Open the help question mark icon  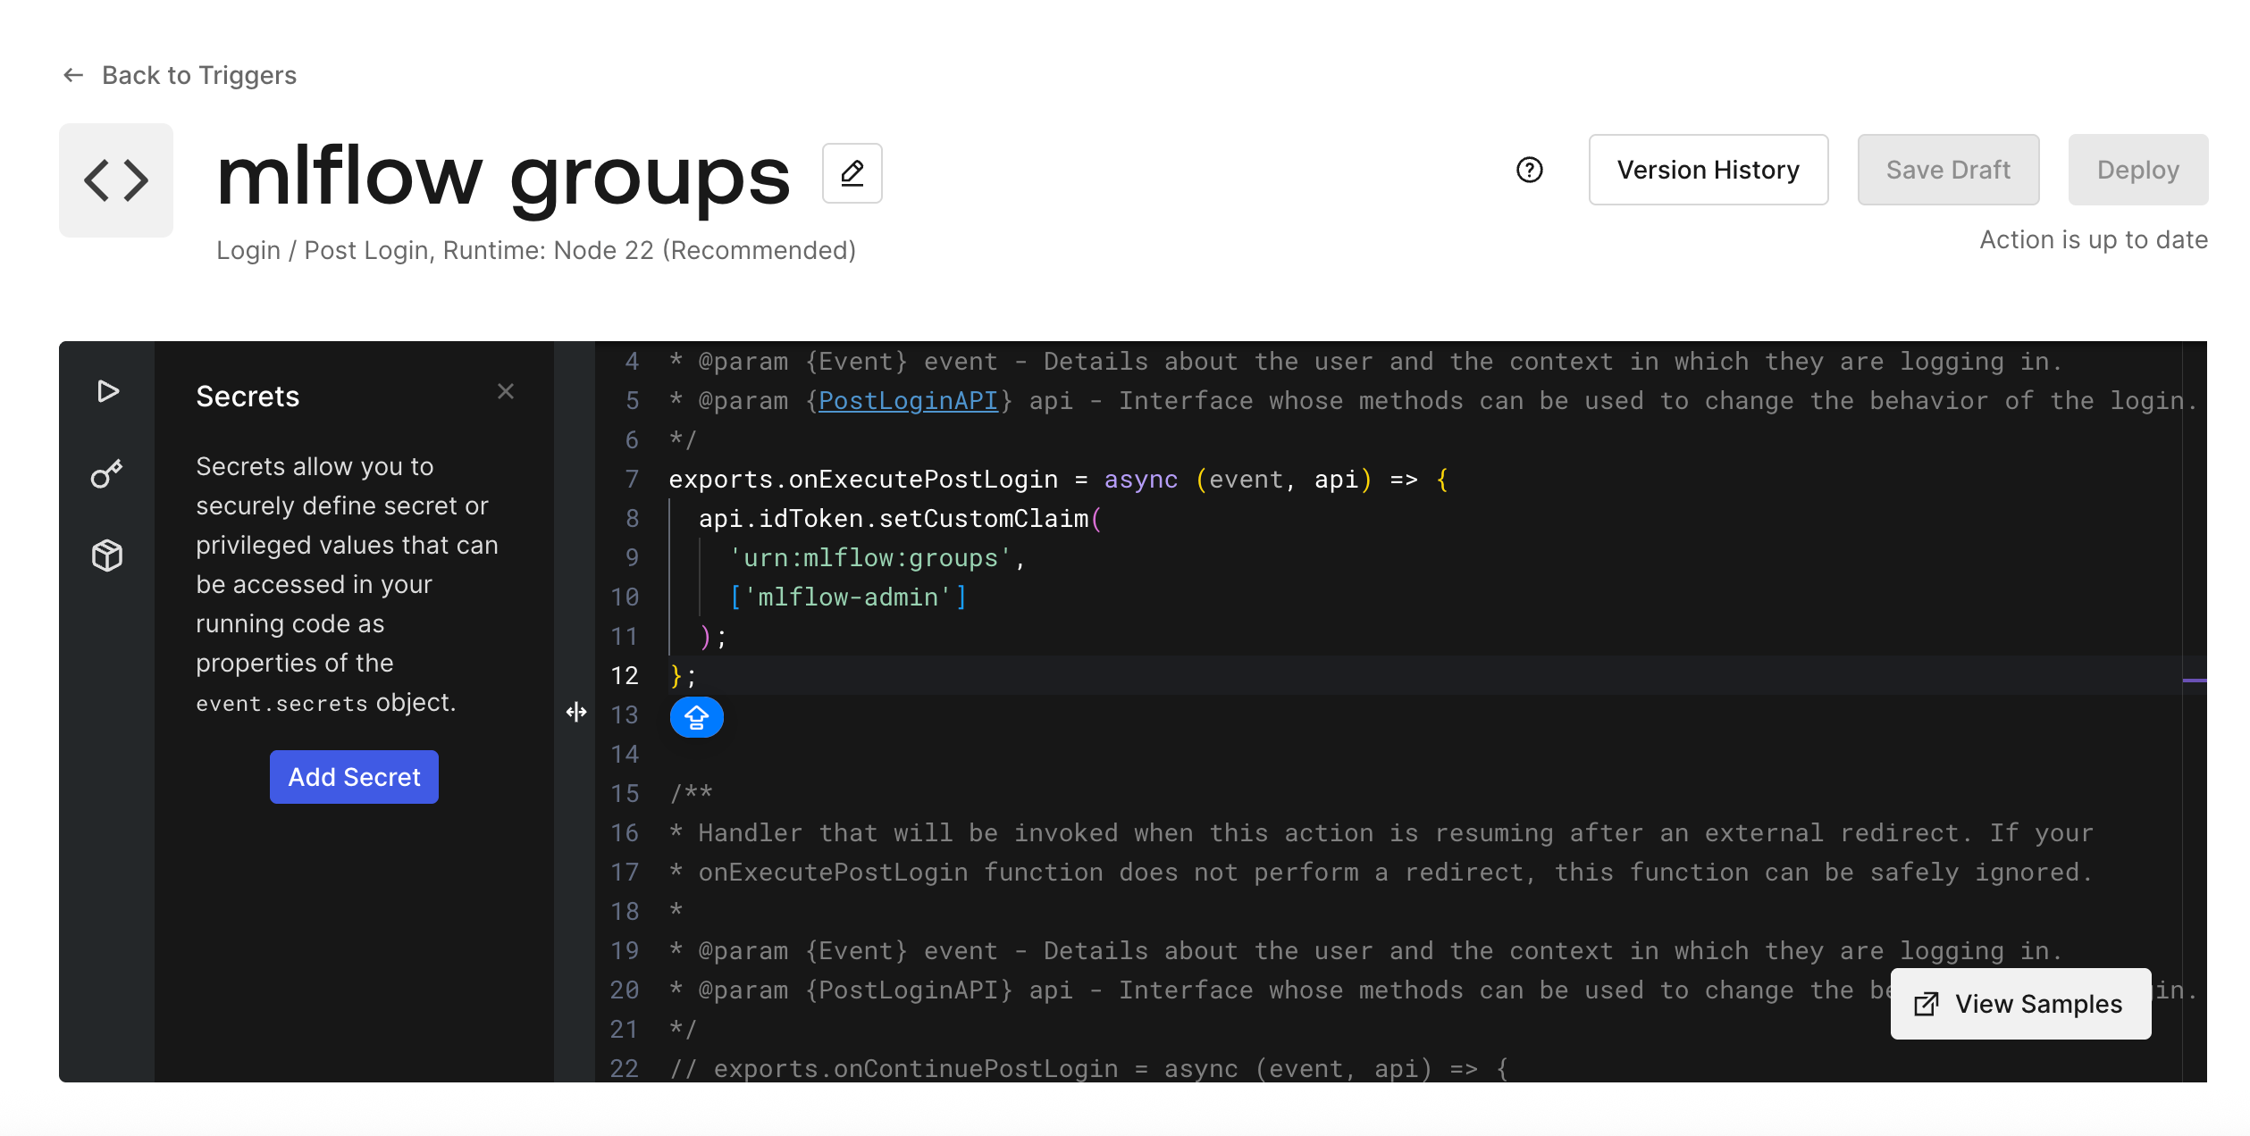point(1529,170)
